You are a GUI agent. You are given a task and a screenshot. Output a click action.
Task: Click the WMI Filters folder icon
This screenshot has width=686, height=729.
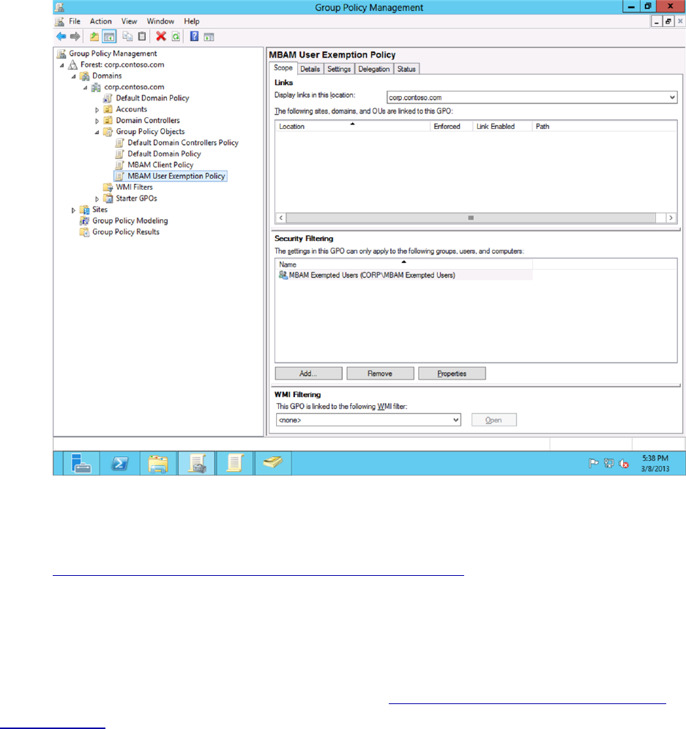click(x=108, y=187)
